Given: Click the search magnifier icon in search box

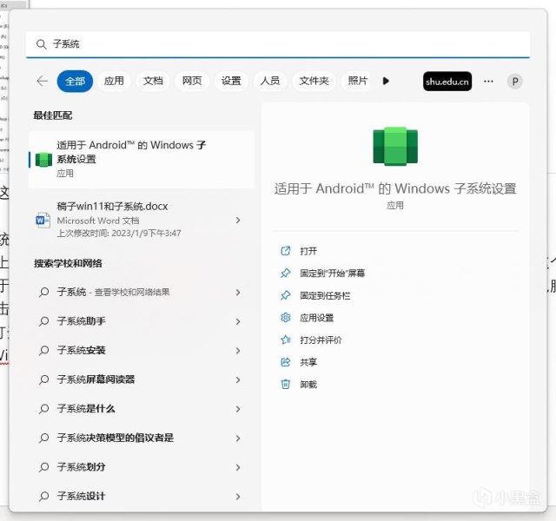Looking at the screenshot, I should pos(41,44).
